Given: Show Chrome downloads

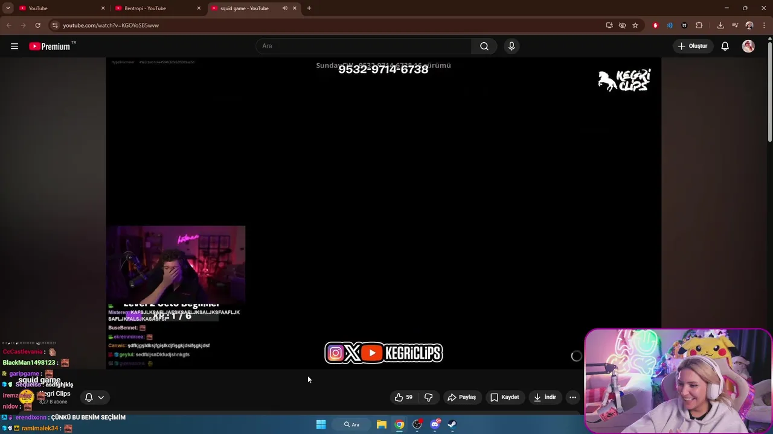Looking at the screenshot, I should 720,25.
